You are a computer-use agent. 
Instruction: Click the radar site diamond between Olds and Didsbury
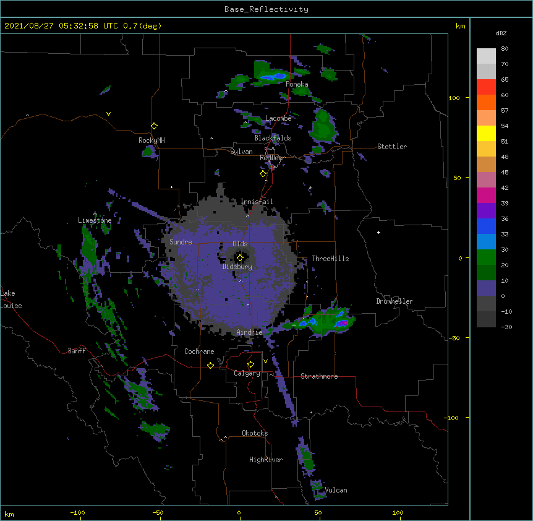(x=240, y=258)
